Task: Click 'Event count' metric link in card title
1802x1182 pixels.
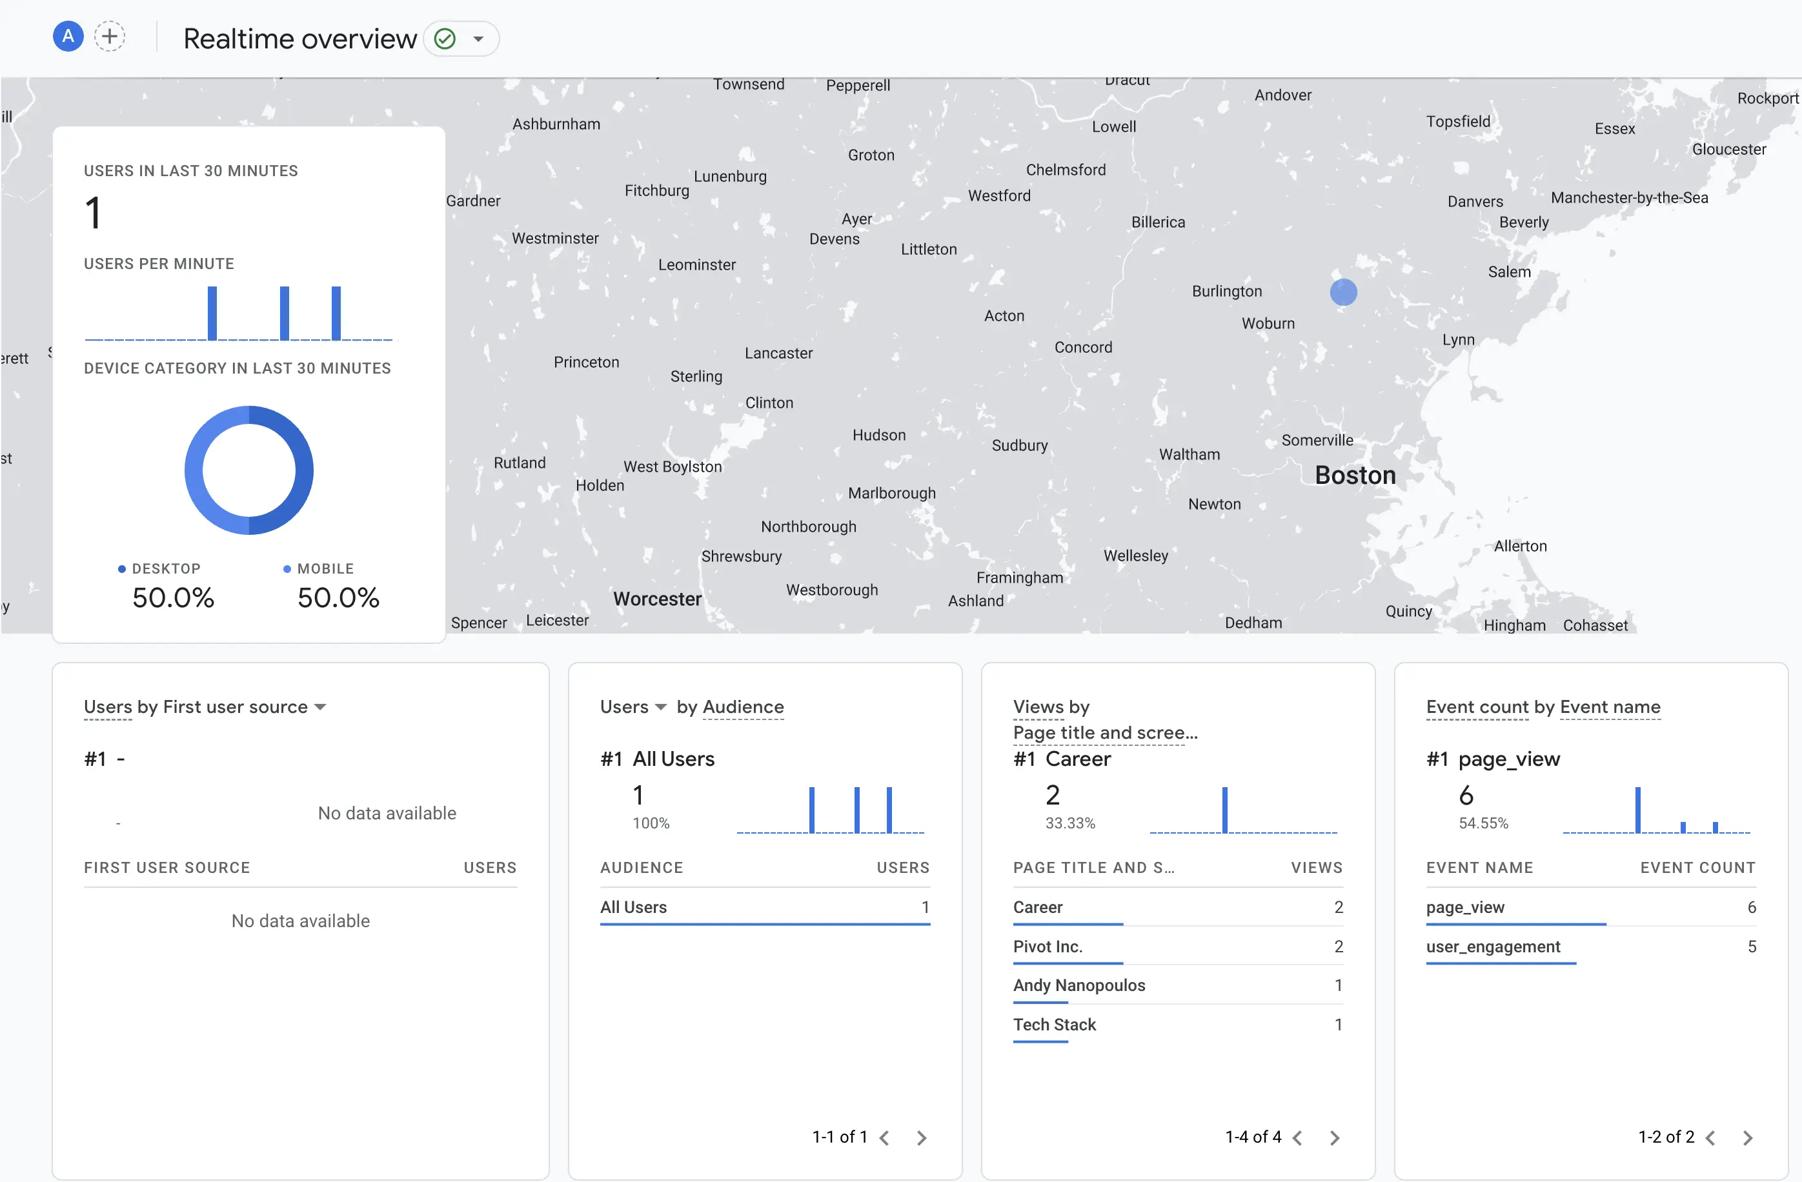Action: click(1477, 706)
